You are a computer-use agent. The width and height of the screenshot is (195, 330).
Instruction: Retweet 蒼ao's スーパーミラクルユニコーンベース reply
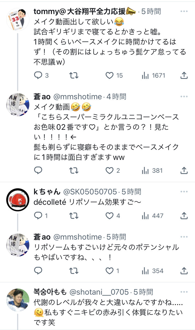point(74,170)
